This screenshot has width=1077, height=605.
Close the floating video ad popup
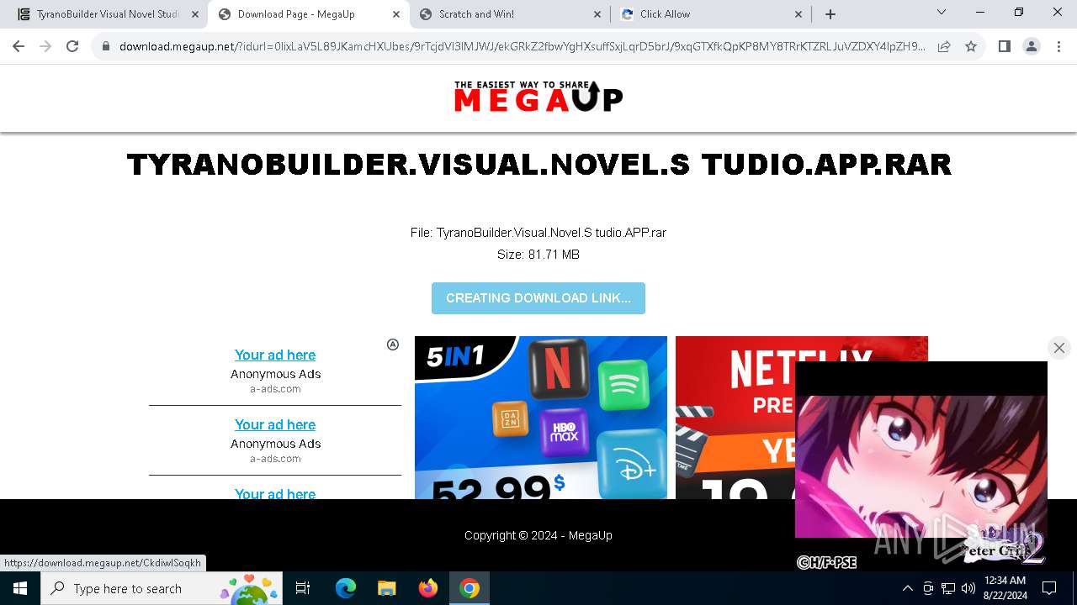coord(1059,348)
